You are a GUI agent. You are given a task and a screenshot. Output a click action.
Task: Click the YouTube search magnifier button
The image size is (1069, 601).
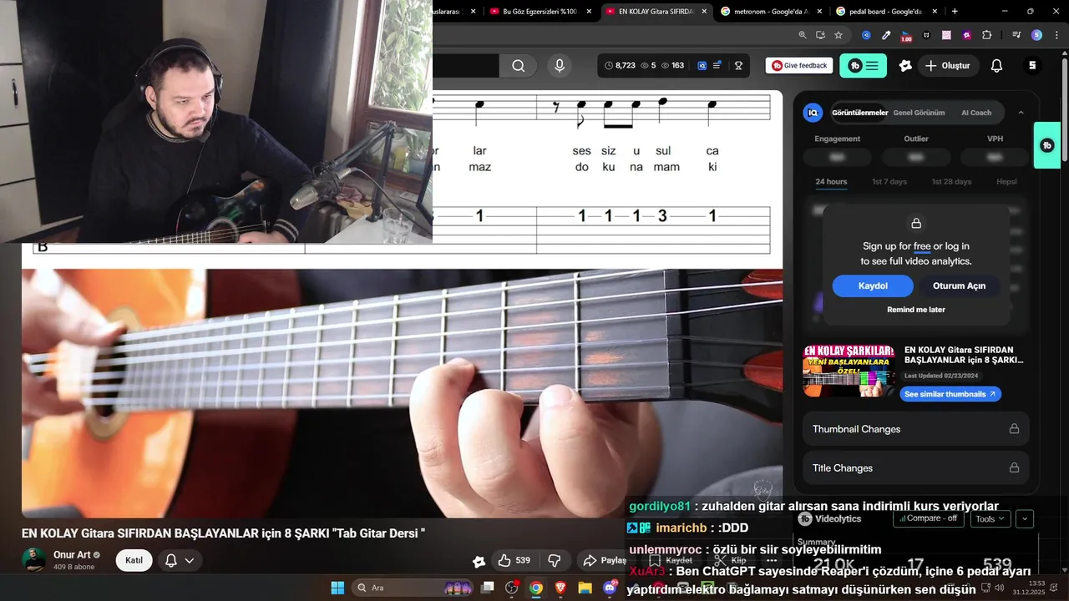(x=519, y=66)
